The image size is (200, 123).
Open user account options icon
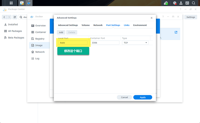coord(181,3)
